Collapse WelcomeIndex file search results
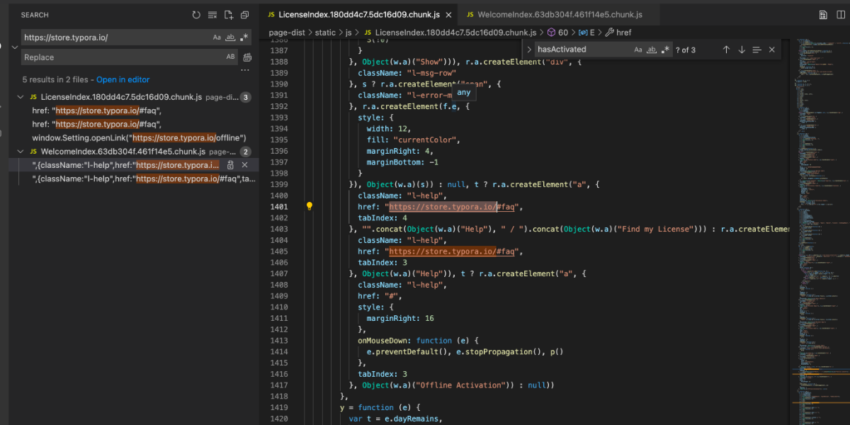Image resolution: width=850 pixels, height=425 pixels. pyautogui.click(x=22, y=152)
